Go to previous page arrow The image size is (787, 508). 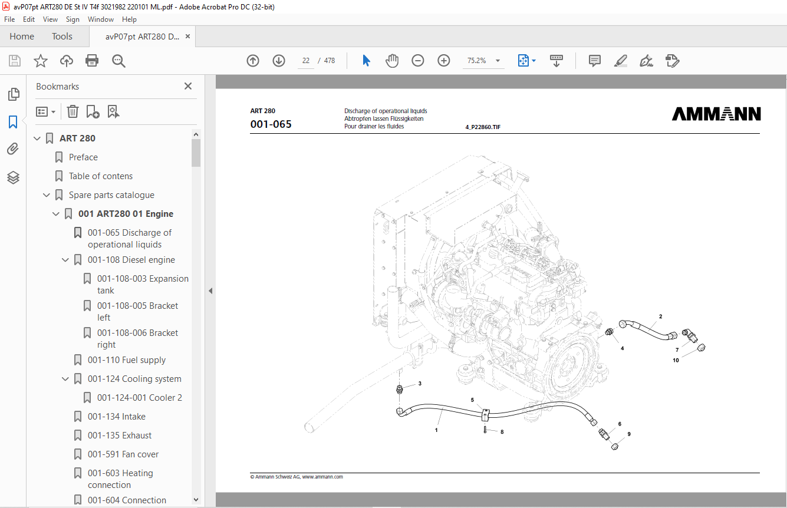tap(253, 61)
